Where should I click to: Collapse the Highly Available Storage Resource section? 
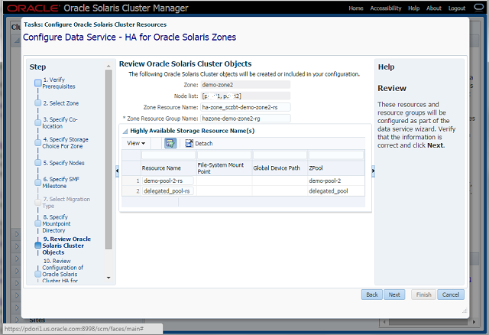125,131
